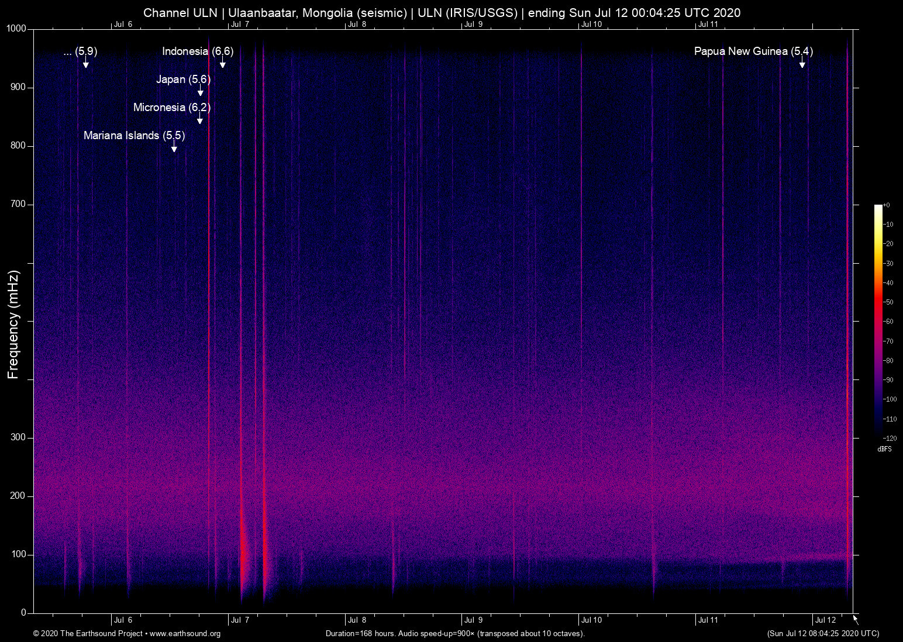
Task: Select the 300 mHz frequency axis label
Action: coord(18,437)
